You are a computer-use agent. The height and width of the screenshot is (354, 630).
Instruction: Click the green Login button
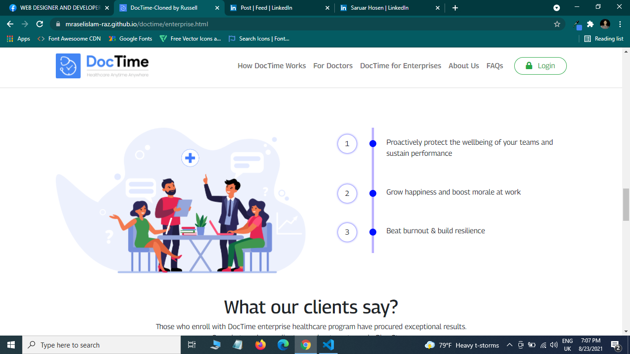pos(540,66)
